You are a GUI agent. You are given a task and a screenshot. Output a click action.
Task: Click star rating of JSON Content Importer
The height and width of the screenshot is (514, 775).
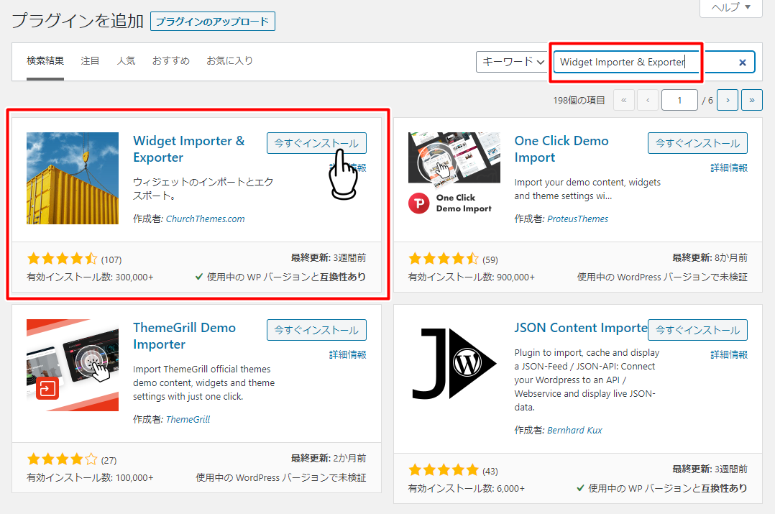tap(444, 470)
